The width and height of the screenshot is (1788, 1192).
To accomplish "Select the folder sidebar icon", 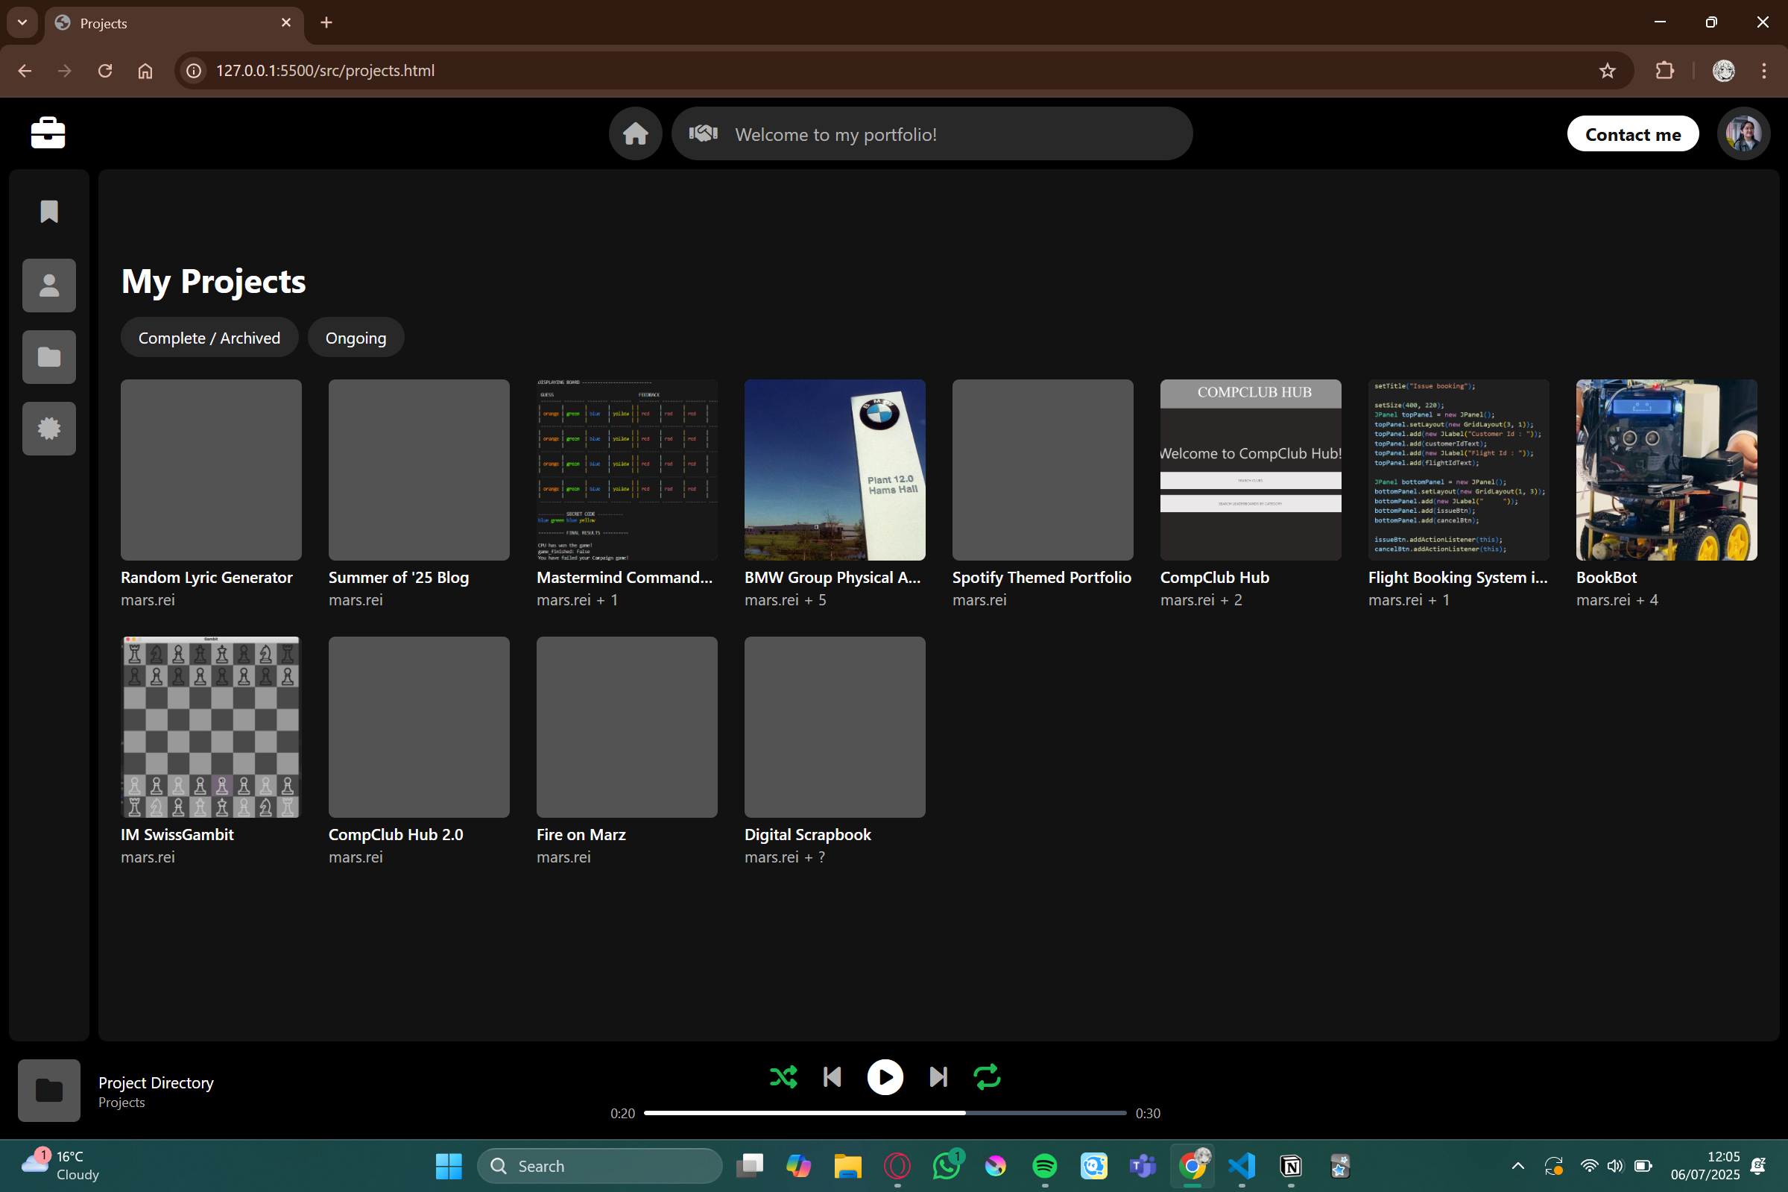I will tap(49, 357).
